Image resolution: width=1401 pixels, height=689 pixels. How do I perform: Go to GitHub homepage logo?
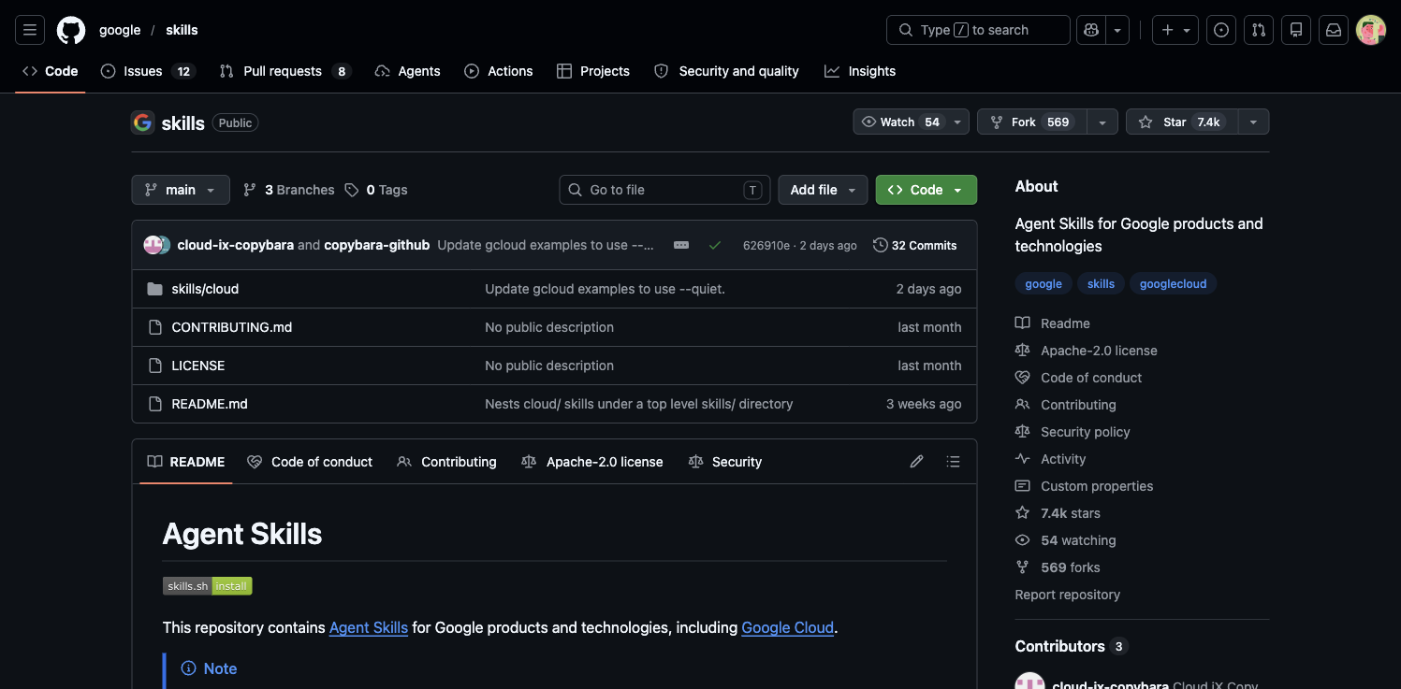pos(71,30)
